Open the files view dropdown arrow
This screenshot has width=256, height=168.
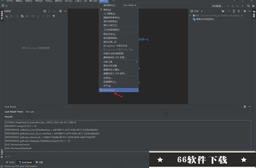[x=202, y=11]
